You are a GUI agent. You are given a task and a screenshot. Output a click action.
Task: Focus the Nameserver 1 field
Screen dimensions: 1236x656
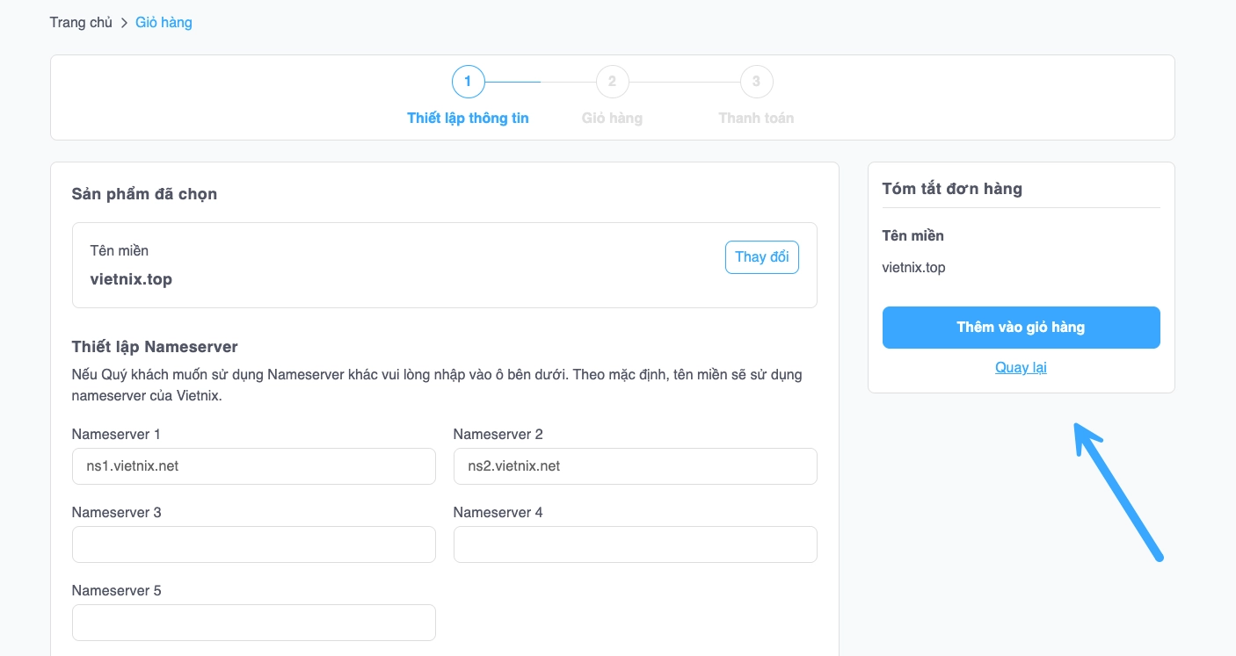[253, 466]
